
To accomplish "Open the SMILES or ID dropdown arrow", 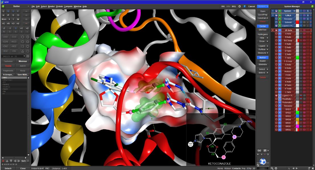I will [x=24, y=56].
